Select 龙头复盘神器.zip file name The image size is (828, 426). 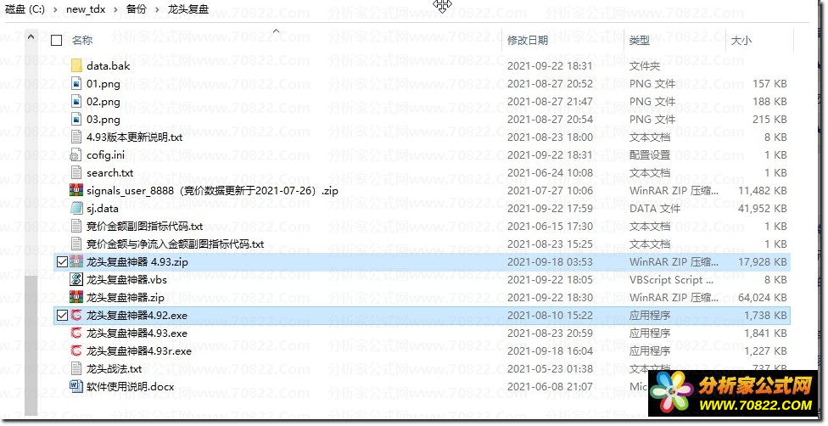click(x=126, y=298)
